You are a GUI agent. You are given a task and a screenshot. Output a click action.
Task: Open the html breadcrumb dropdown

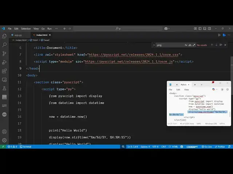coord(34,40)
